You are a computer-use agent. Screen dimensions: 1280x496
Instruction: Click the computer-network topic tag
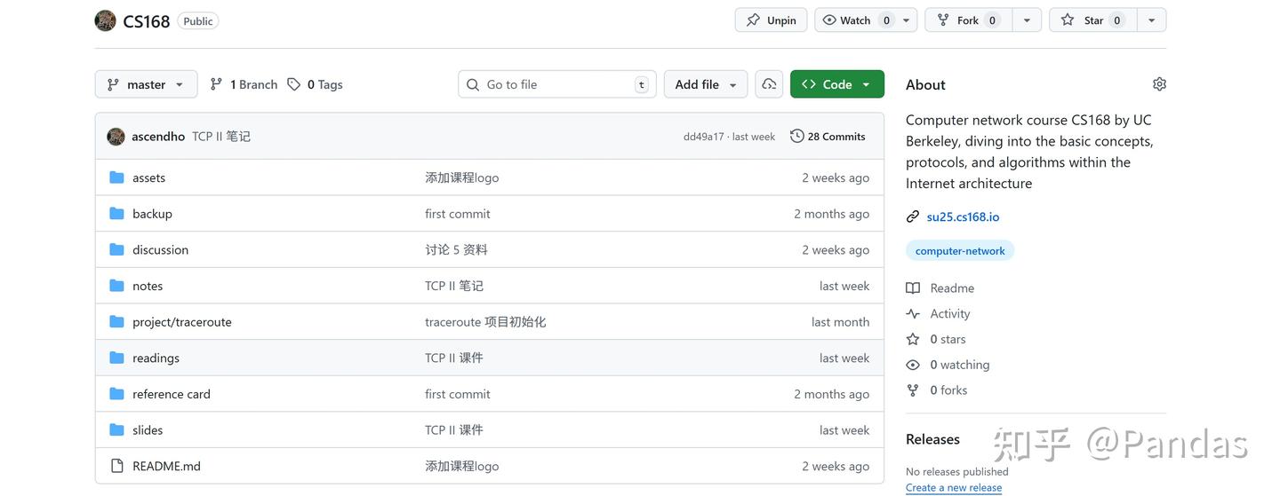coord(960,251)
